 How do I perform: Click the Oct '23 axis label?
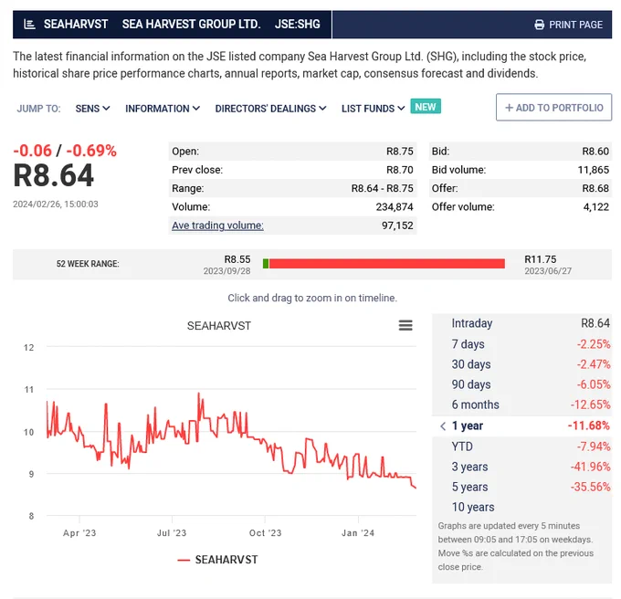tap(266, 533)
